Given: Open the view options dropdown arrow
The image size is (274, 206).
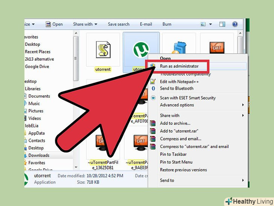Looking at the screenshot, I should [x=210, y=24].
